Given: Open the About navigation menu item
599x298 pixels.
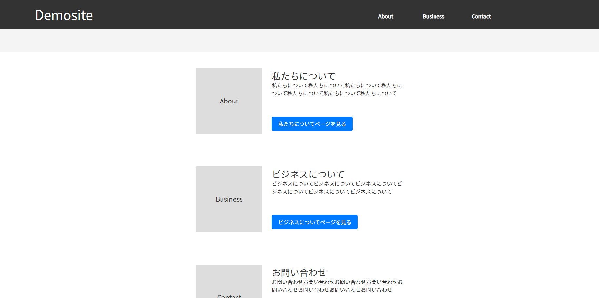Looking at the screenshot, I should (x=385, y=16).
